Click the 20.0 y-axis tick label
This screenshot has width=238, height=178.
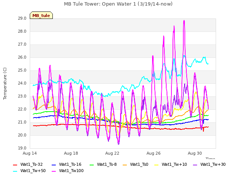point(22,135)
